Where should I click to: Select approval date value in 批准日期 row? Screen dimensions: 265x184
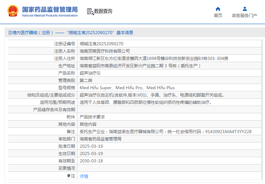(x=91, y=146)
